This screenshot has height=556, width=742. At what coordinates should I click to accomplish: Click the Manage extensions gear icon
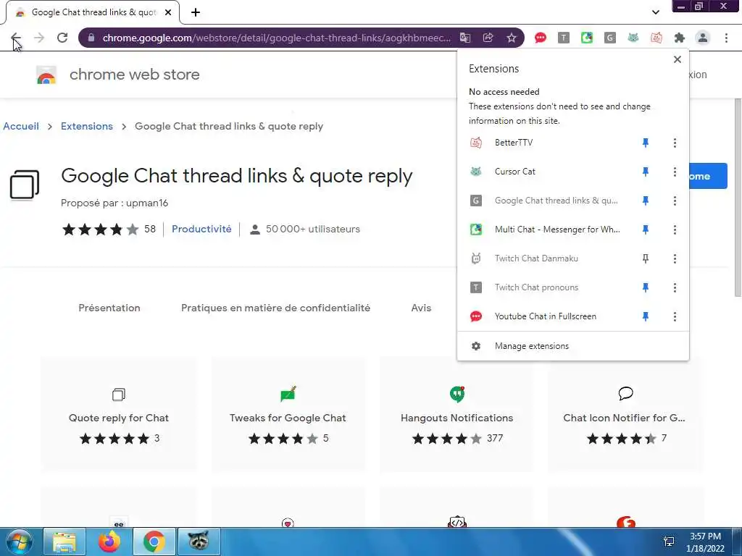pyautogui.click(x=476, y=346)
